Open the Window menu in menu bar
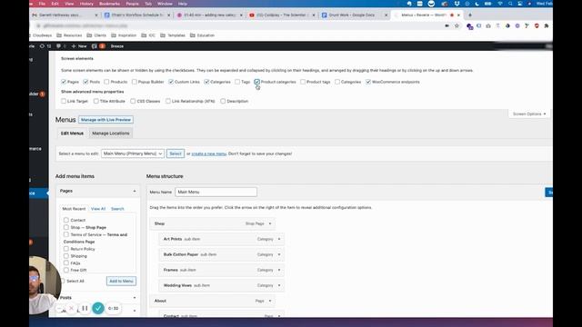The height and width of the screenshot is (327, 582). (x=165, y=4)
